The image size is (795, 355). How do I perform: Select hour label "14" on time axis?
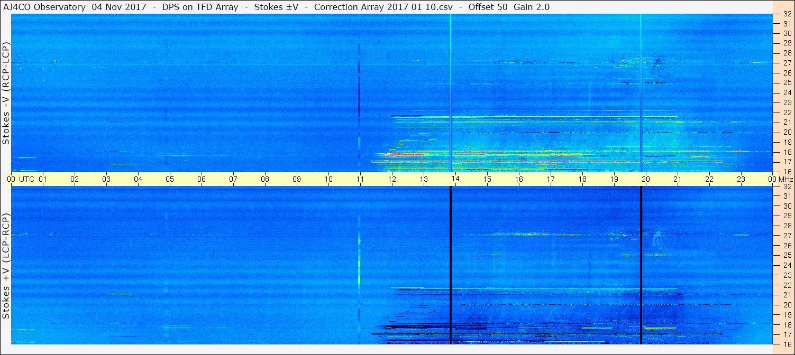point(455,179)
